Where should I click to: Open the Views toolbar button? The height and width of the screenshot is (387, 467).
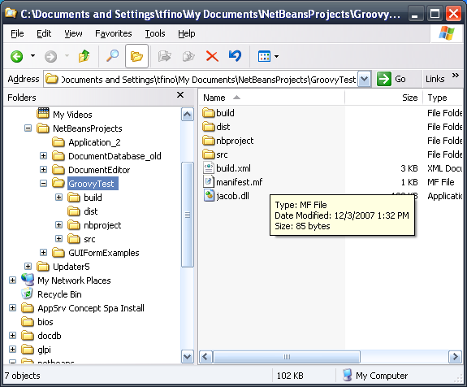pyautogui.click(x=264, y=56)
